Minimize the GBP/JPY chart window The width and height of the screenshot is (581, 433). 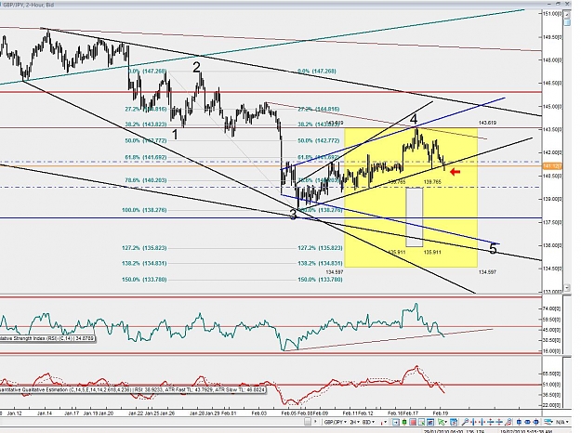548,4
